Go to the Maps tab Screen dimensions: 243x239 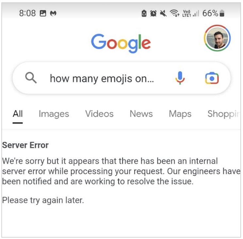[180, 114]
